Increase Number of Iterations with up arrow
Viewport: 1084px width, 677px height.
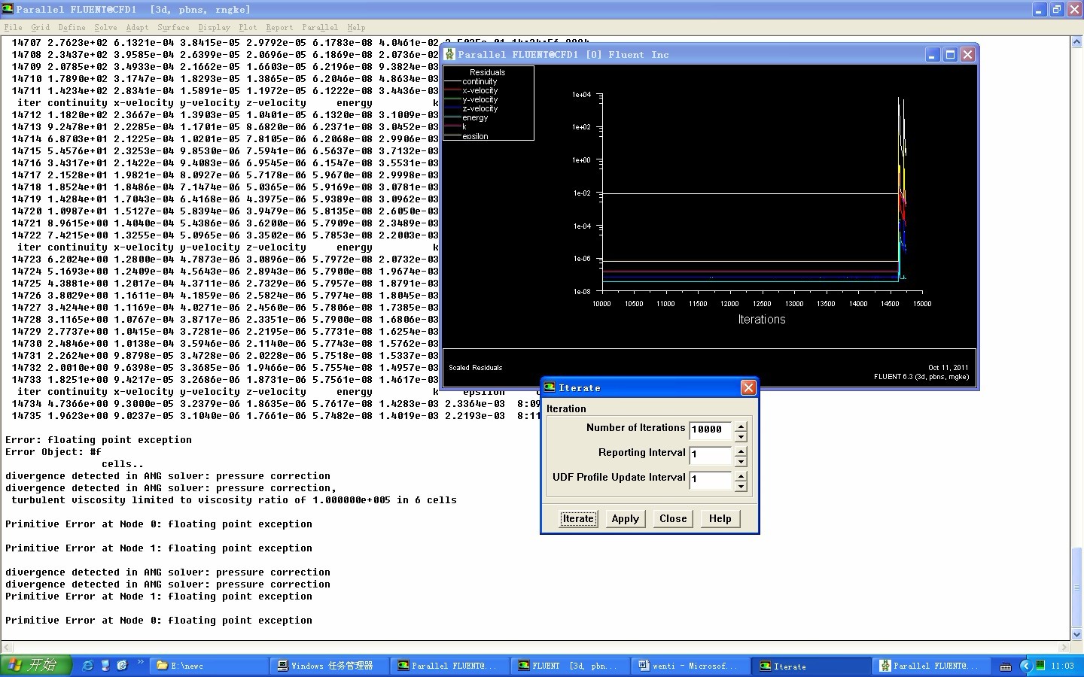[741, 426]
